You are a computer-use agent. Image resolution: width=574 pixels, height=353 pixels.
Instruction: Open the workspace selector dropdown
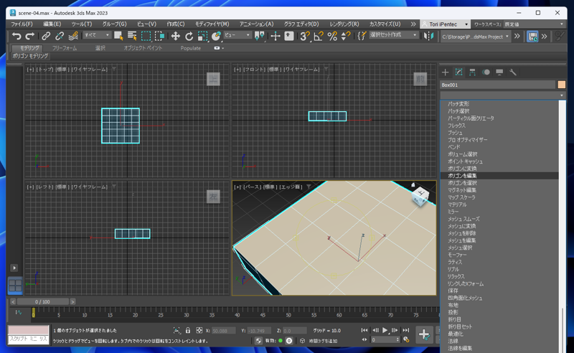[535, 24]
